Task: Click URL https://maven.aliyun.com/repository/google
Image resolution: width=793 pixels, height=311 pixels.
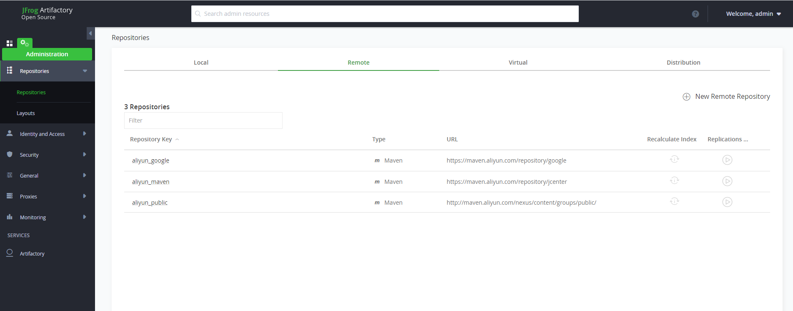Action: click(506, 161)
